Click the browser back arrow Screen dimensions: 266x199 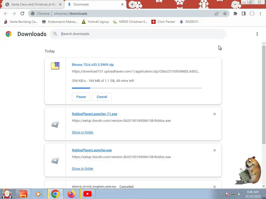point(6,13)
